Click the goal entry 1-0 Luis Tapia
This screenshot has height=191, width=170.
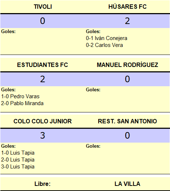(x=18, y=153)
